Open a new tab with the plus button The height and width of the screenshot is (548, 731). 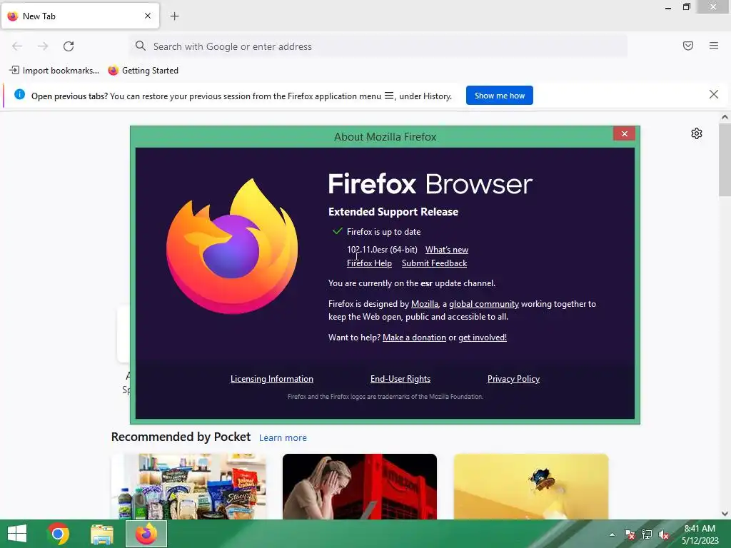tap(174, 16)
